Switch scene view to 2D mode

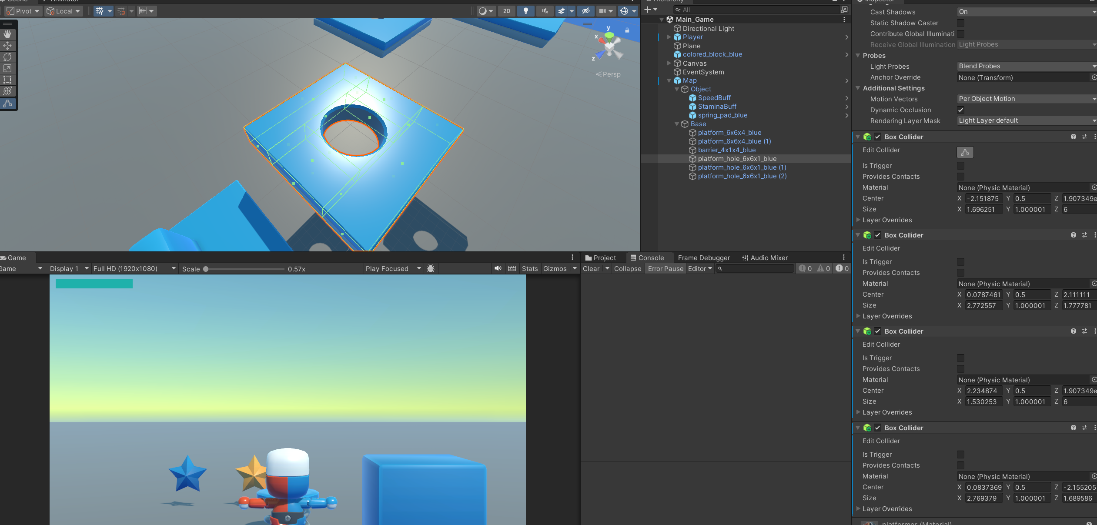(506, 11)
